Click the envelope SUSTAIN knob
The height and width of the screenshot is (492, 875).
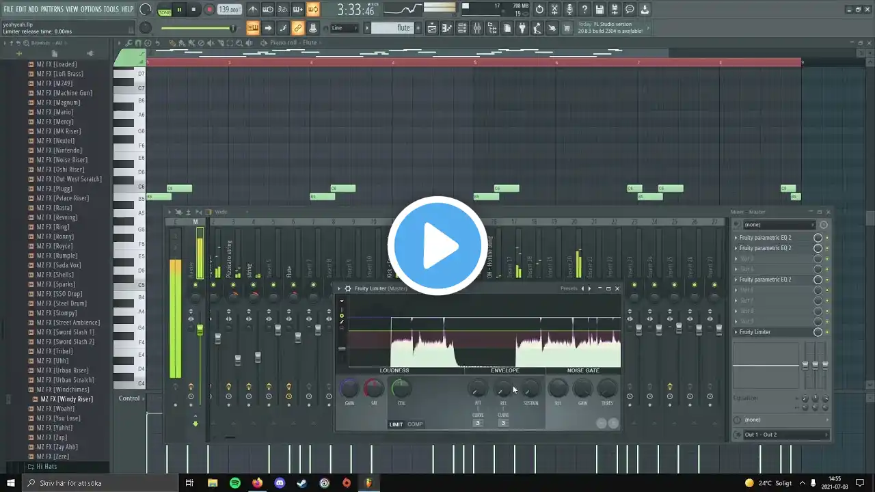(530, 389)
